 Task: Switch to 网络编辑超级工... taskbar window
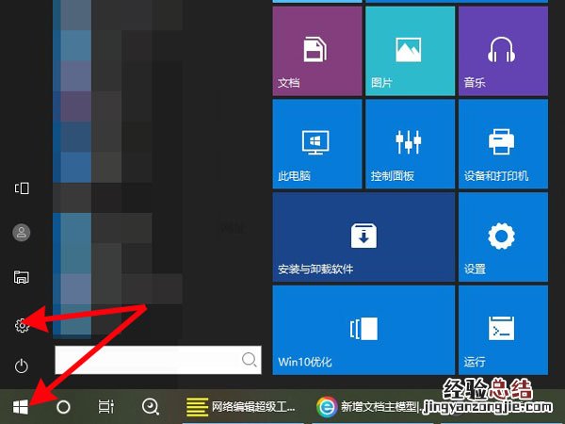pyautogui.click(x=241, y=407)
